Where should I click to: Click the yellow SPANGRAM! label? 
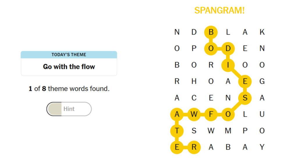click(219, 10)
